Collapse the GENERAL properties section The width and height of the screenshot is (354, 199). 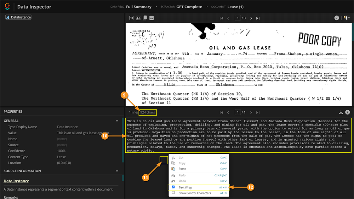[117, 121]
